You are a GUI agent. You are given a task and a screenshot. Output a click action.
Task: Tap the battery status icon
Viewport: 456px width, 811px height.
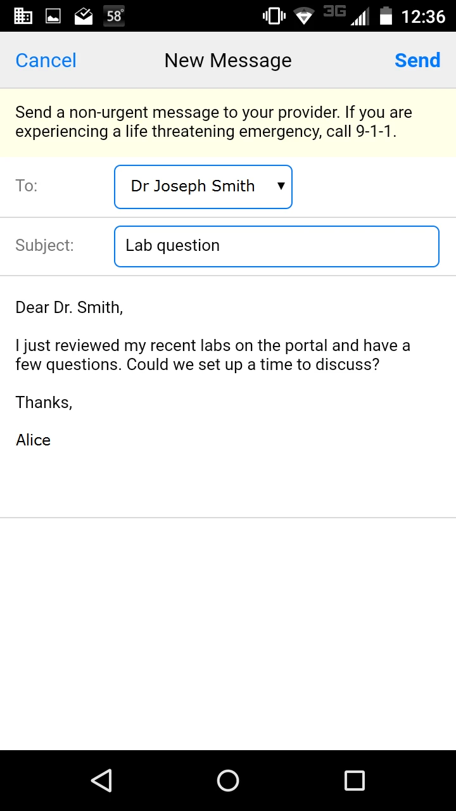tap(386, 16)
